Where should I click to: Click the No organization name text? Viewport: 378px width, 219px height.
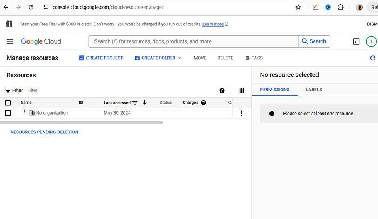click(x=52, y=113)
